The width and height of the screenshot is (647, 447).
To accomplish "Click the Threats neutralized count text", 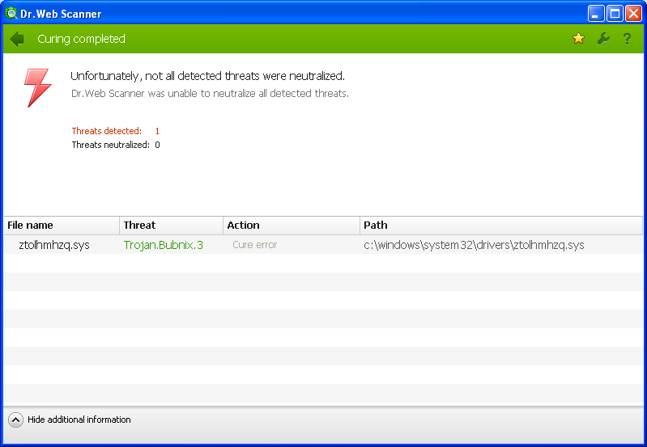I will 116,145.
